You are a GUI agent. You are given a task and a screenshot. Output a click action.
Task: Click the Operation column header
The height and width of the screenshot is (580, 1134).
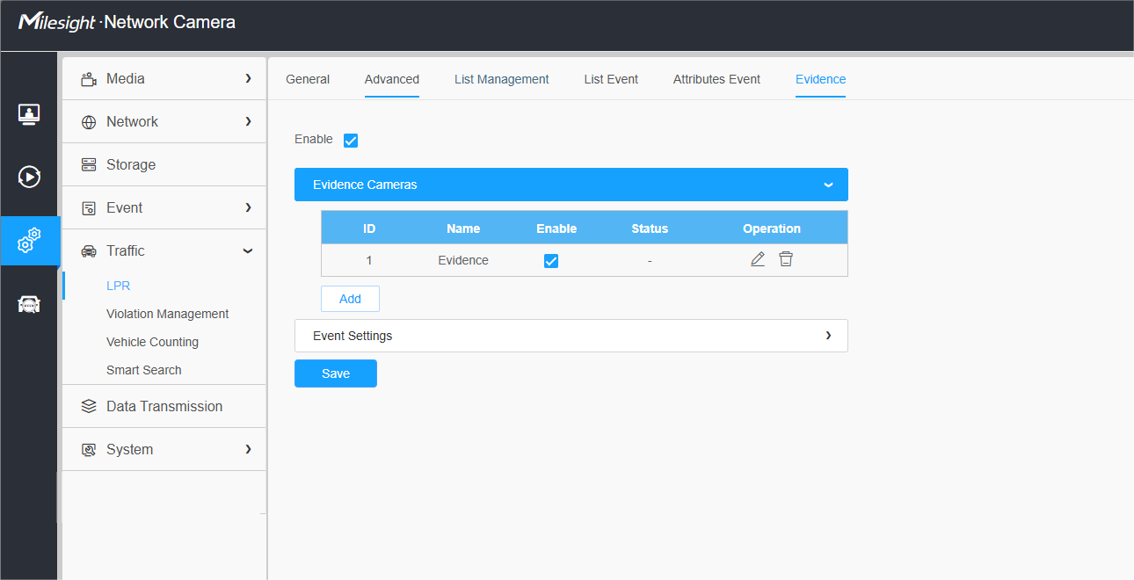click(772, 228)
